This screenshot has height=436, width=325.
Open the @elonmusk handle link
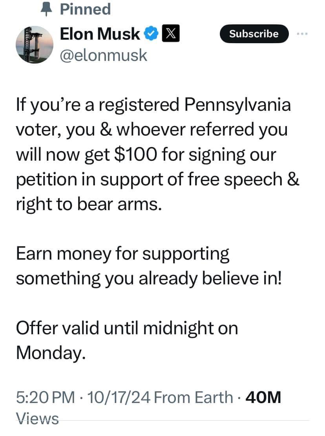coord(103,55)
